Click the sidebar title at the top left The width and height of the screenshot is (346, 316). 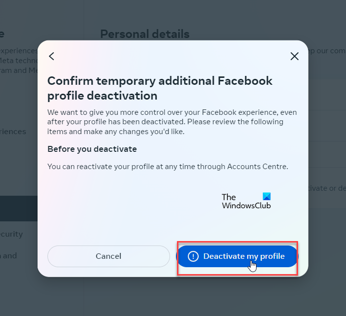tap(2, 34)
